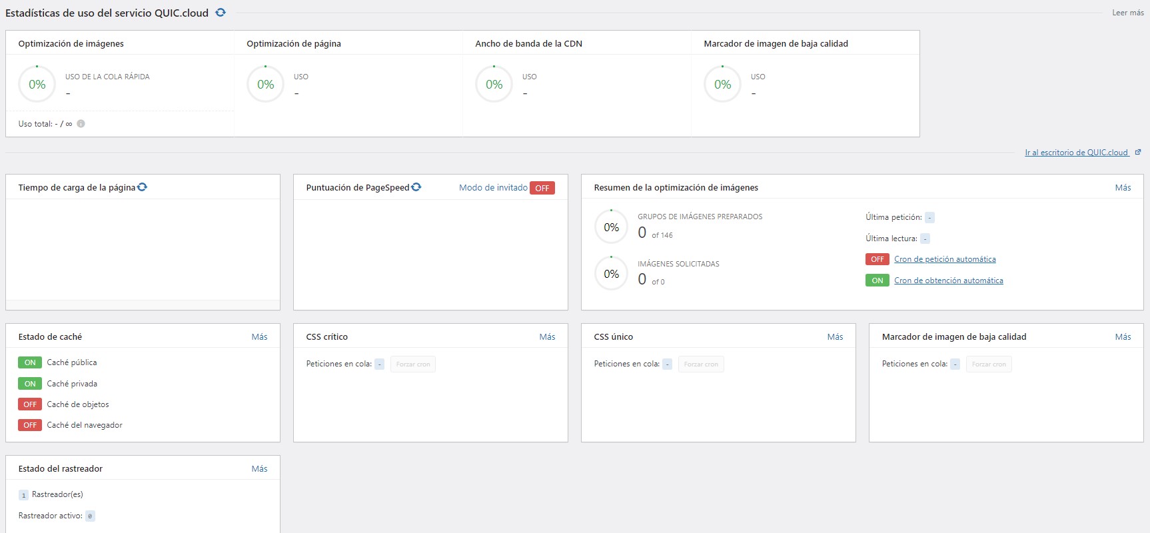Click Leer más link at top right

click(1127, 13)
